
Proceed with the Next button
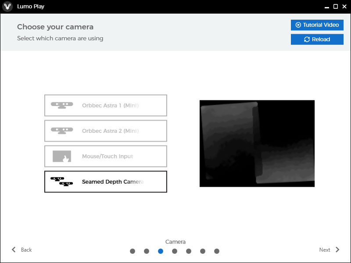tap(330, 249)
